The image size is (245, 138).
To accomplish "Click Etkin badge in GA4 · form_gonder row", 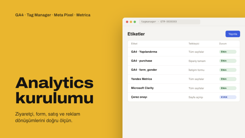I will (227, 70).
